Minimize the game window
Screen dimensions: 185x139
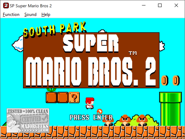(x=144, y=6)
